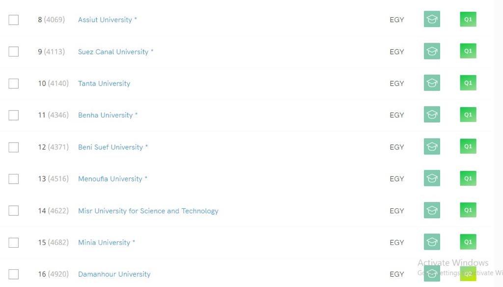Select the Suez Canal University checkbox
This screenshot has width=503, height=287.
point(13,52)
